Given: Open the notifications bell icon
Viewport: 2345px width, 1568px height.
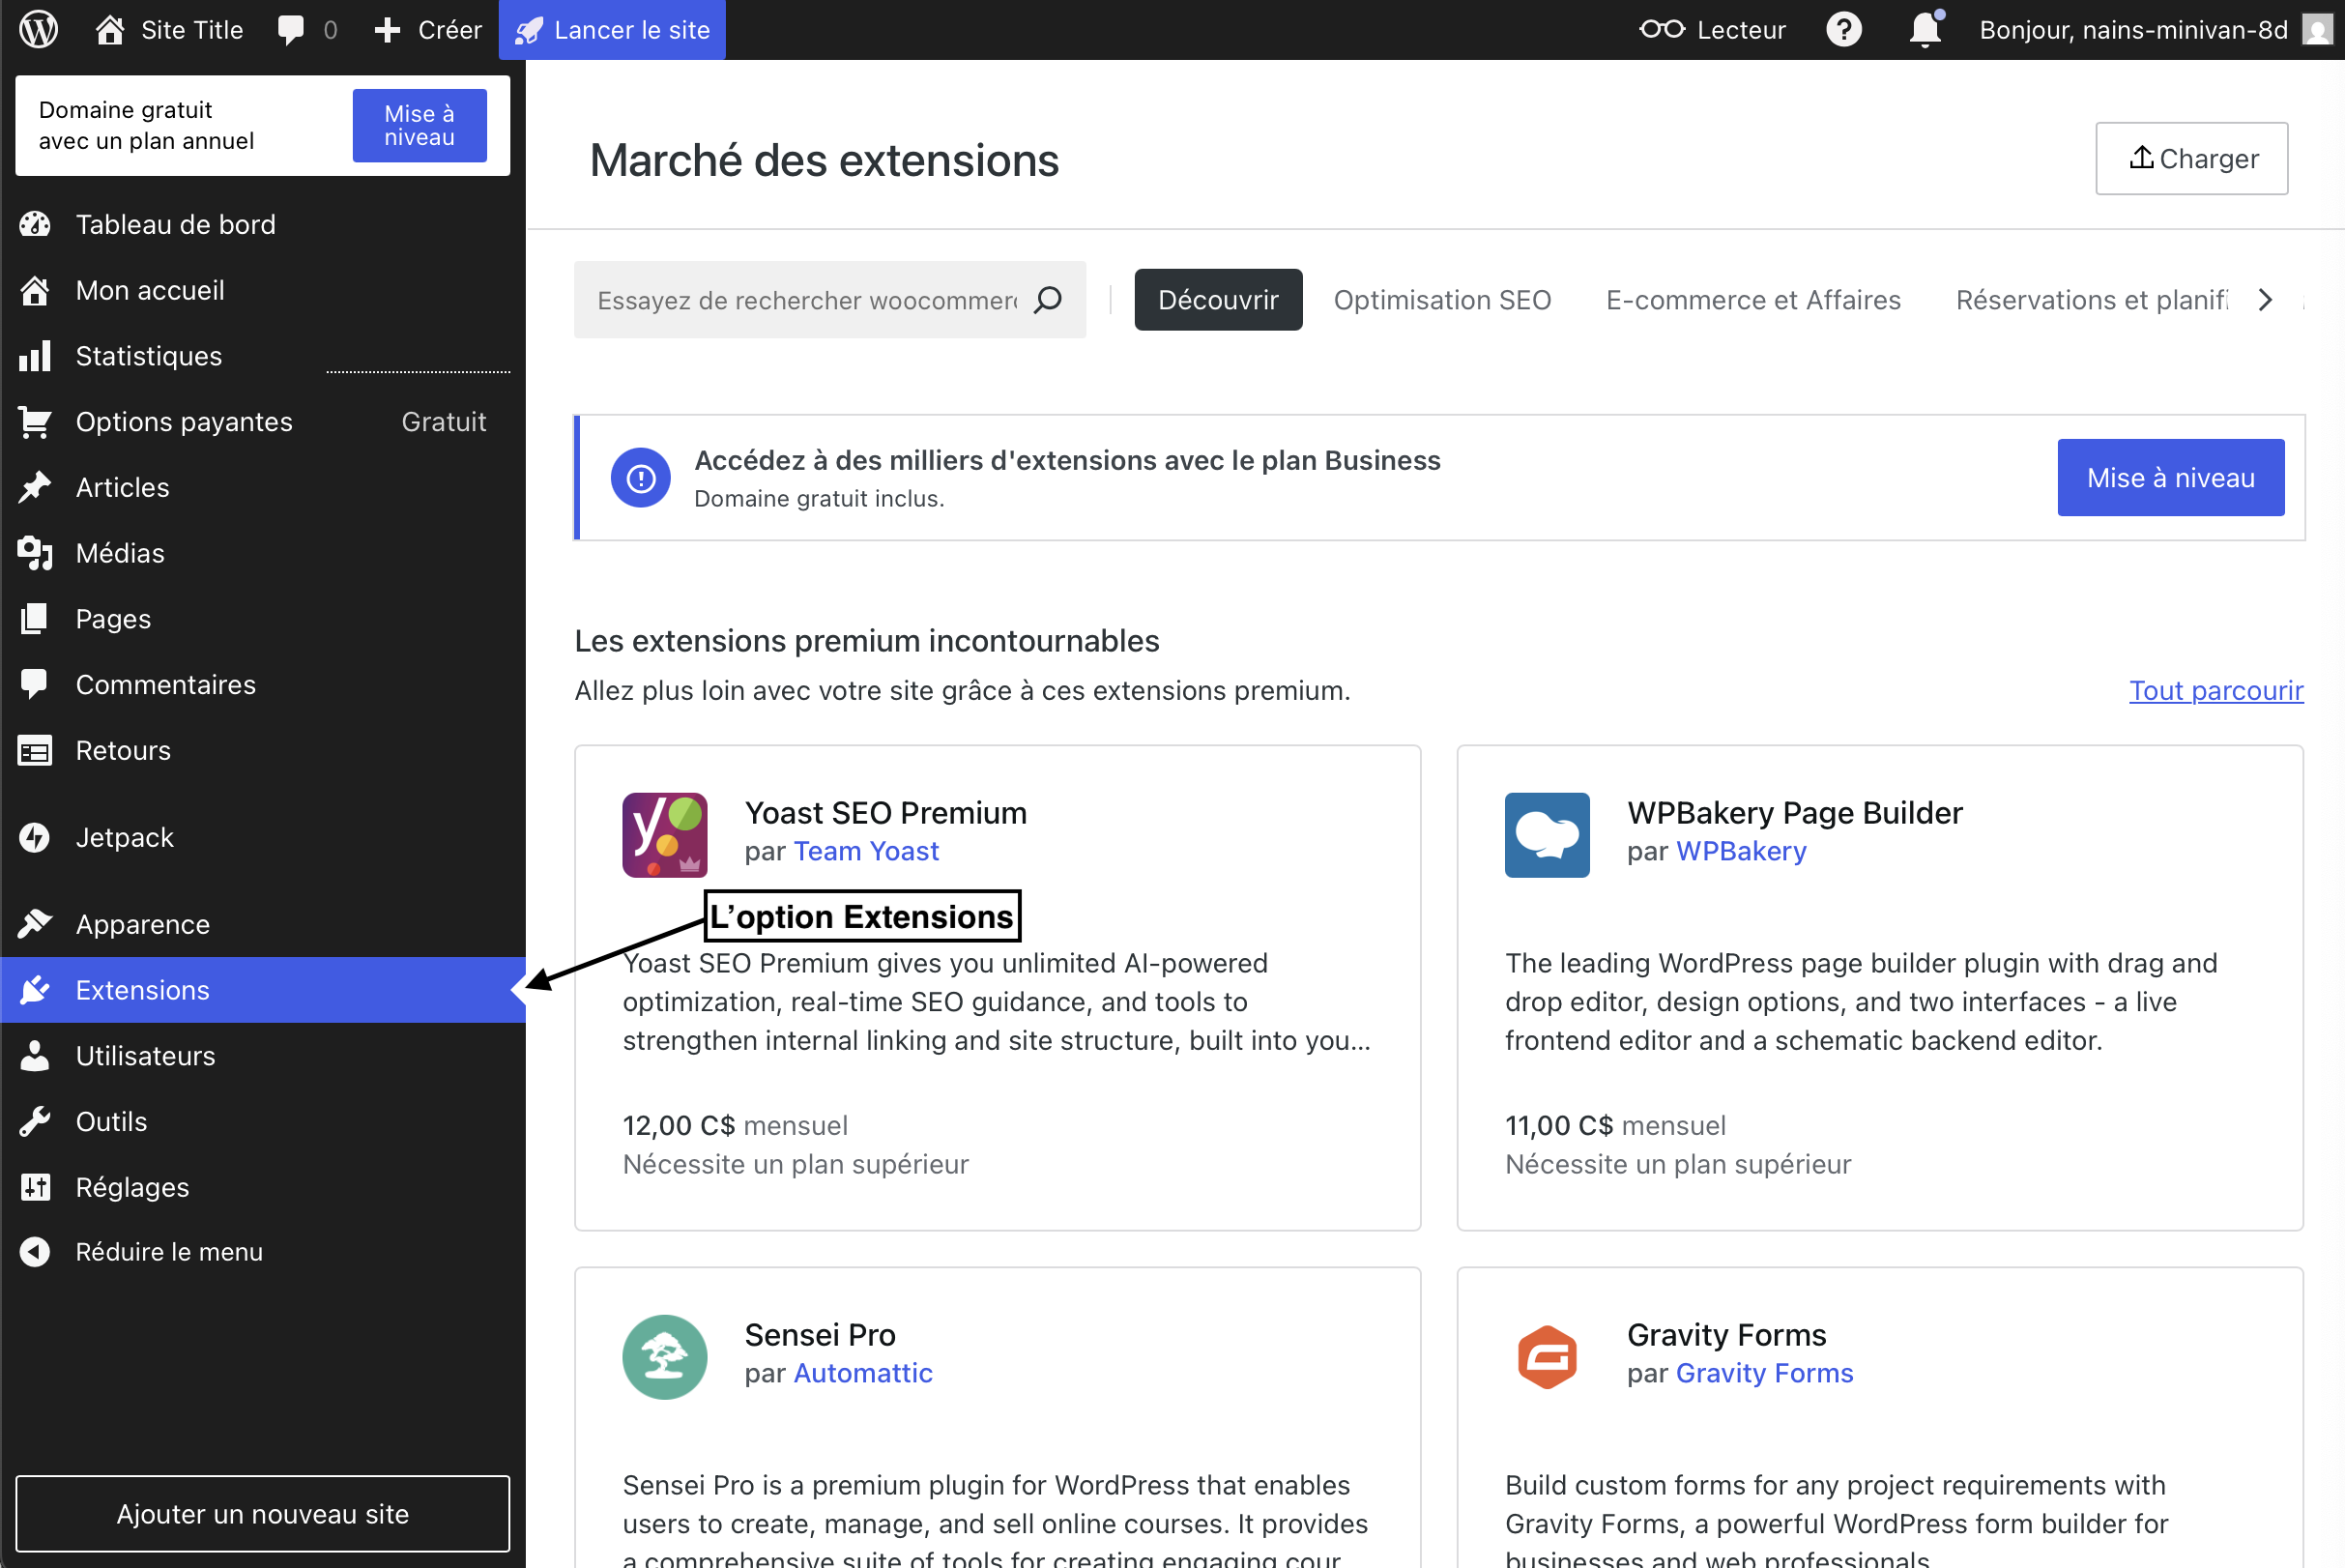Looking at the screenshot, I should 1924,30.
